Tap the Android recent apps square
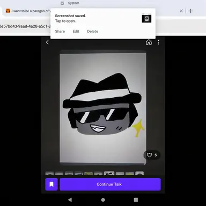The height and width of the screenshot is (206, 206). [x=136, y=200]
